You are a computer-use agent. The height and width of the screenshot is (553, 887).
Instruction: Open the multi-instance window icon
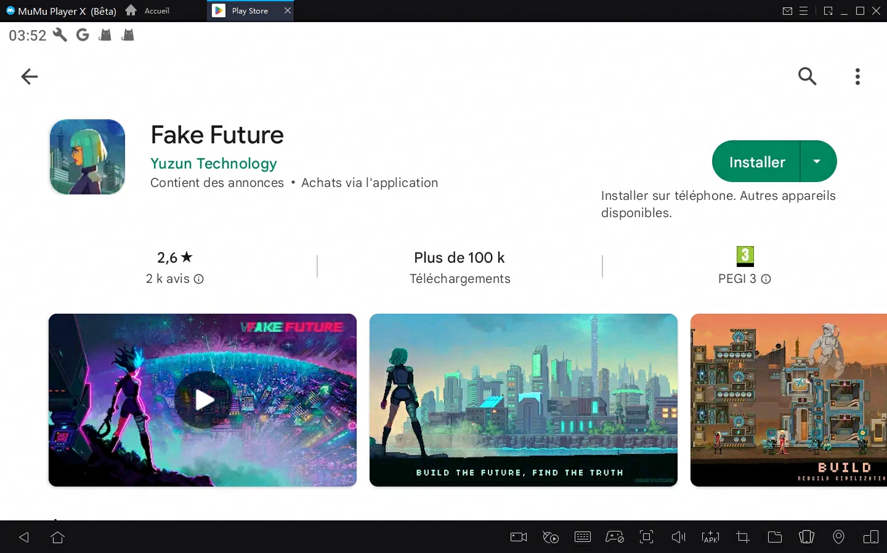pyautogui.click(x=871, y=537)
